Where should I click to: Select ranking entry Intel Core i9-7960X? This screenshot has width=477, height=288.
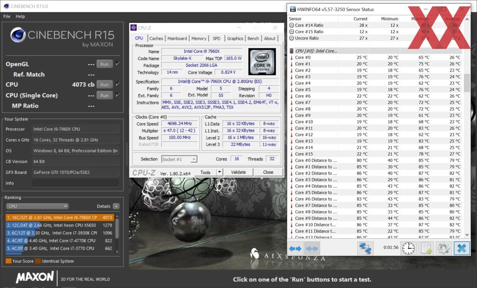pyautogui.click(x=60, y=217)
